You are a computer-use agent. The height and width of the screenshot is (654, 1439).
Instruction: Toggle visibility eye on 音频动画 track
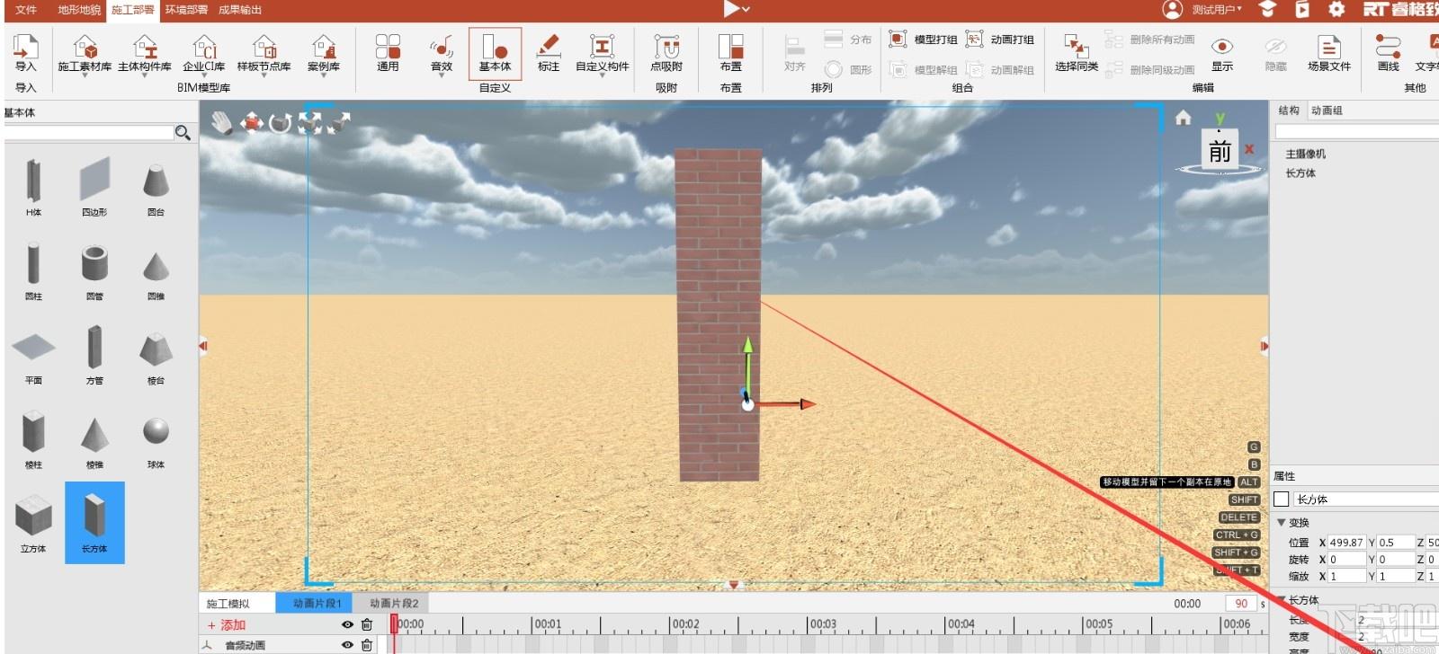[347, 645]
